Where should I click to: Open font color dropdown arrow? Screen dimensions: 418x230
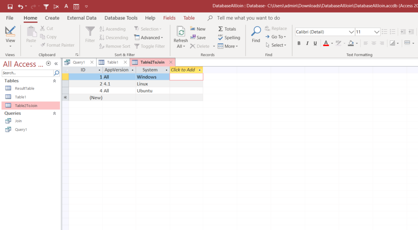pyautogui.click(x=332, y=43)
